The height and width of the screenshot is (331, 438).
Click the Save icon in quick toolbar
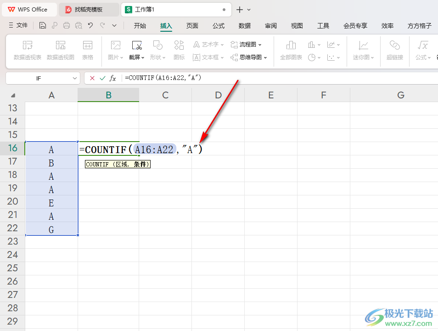(42, 25)
